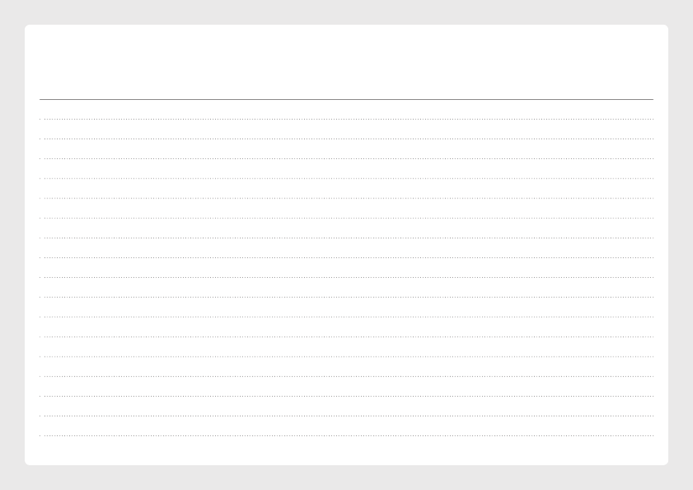
Task: Place cursor on the fifth dotted line
Action: (346, 198)
